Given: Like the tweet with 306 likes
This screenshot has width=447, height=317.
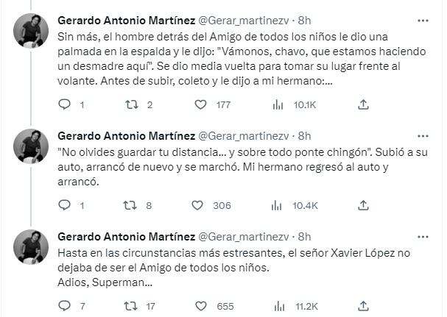Looking at the screenshot, I should coord(200,205).
